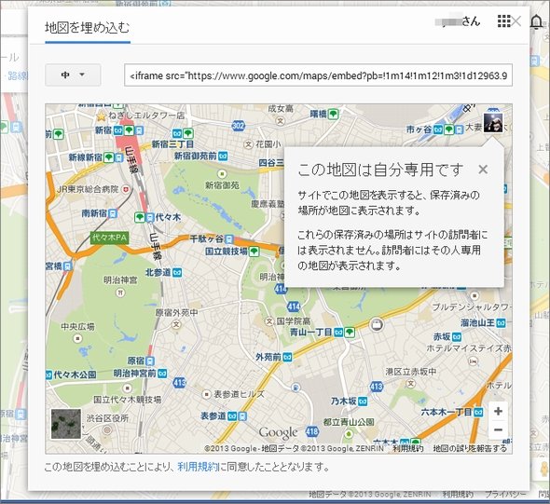The height and width of the screenshot is (504, 550).
Task: Click the 代々木公園 station icon
Action: (48, 375)
